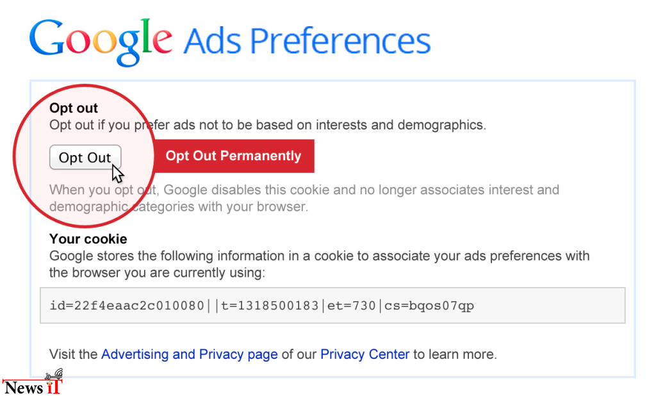Click the Your cookie heading
This screenshot has width=656, height=396.
click(88, 239)
